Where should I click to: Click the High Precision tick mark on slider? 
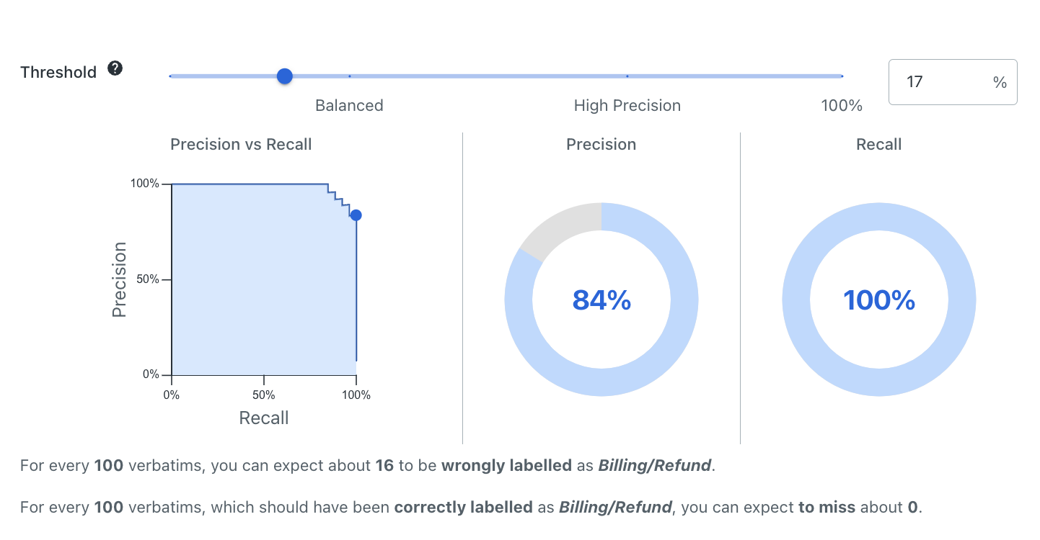[x=627, y=76]
